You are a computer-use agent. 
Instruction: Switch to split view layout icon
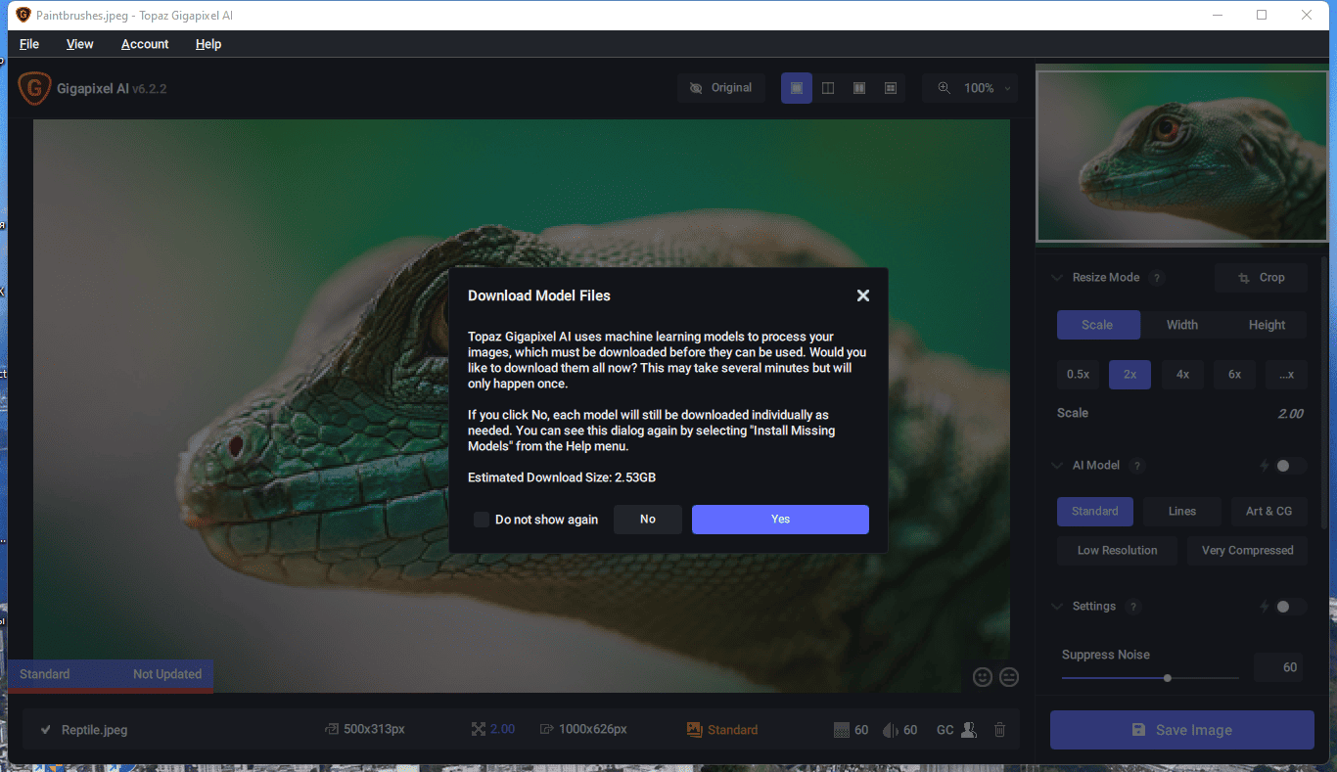point(828,88)
